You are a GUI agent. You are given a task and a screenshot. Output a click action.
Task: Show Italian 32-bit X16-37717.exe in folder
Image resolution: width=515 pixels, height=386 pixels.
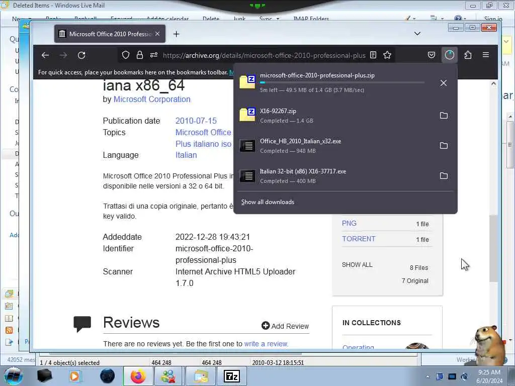pyautogui.click(x=444, y=175)
